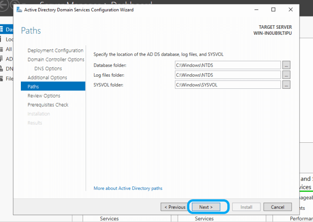Image resolution: width=313 pixels, height=222 pixels.
Task: Browse for the SYSVOL folder location
Action: coord(286,85)
